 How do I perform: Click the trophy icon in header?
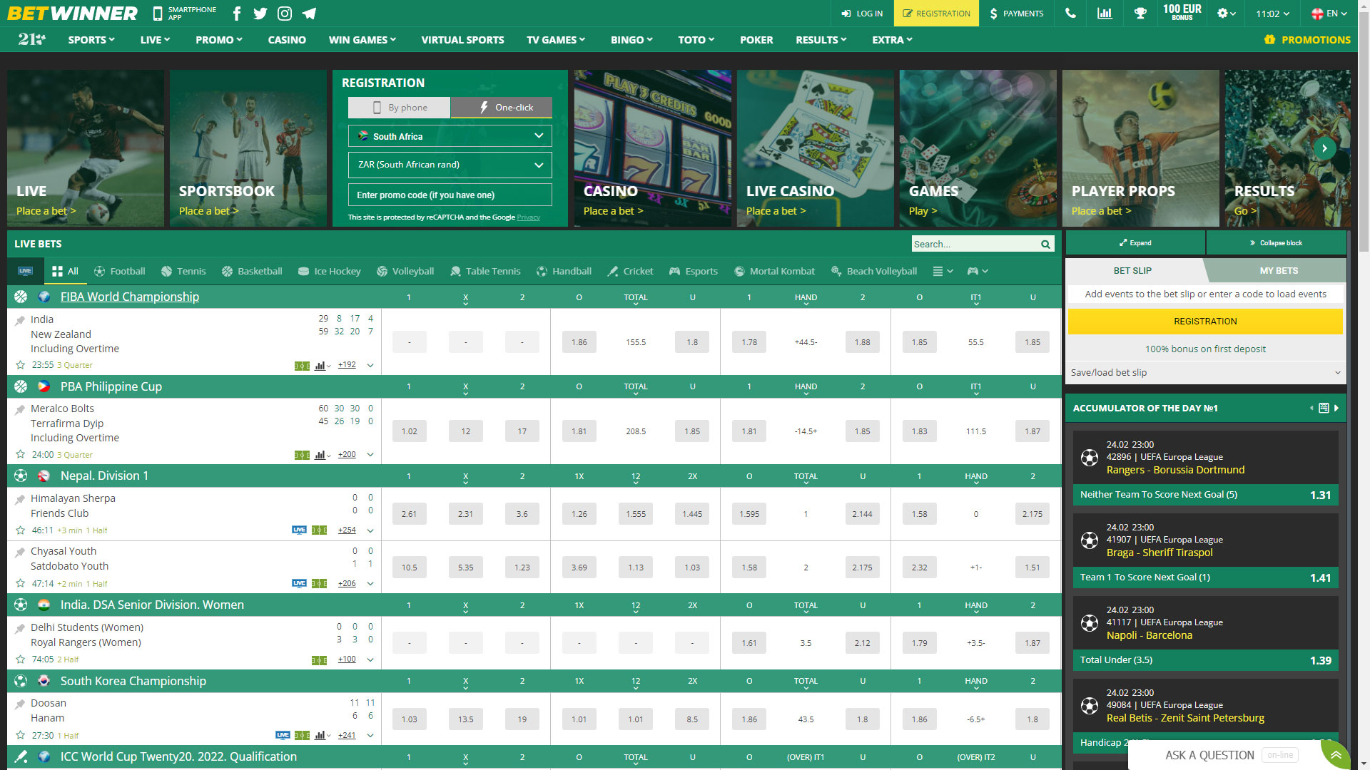tap(1140, 14)
